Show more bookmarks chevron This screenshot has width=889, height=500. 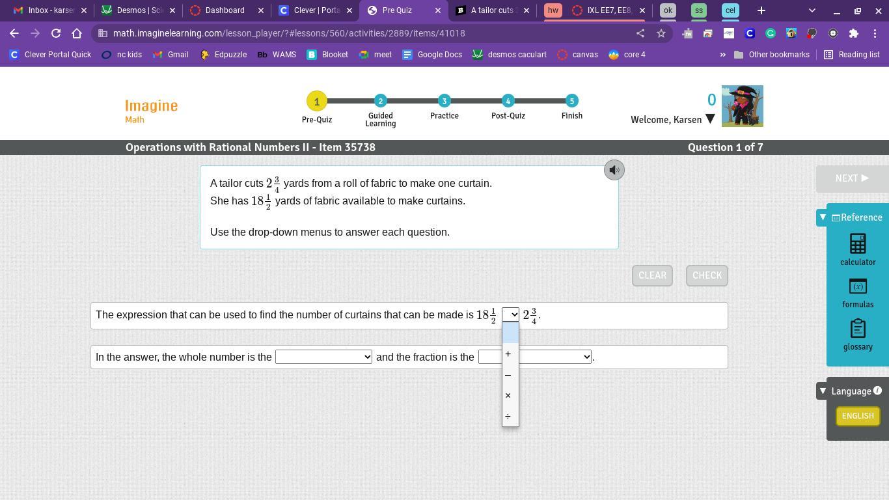click(722, 55)
